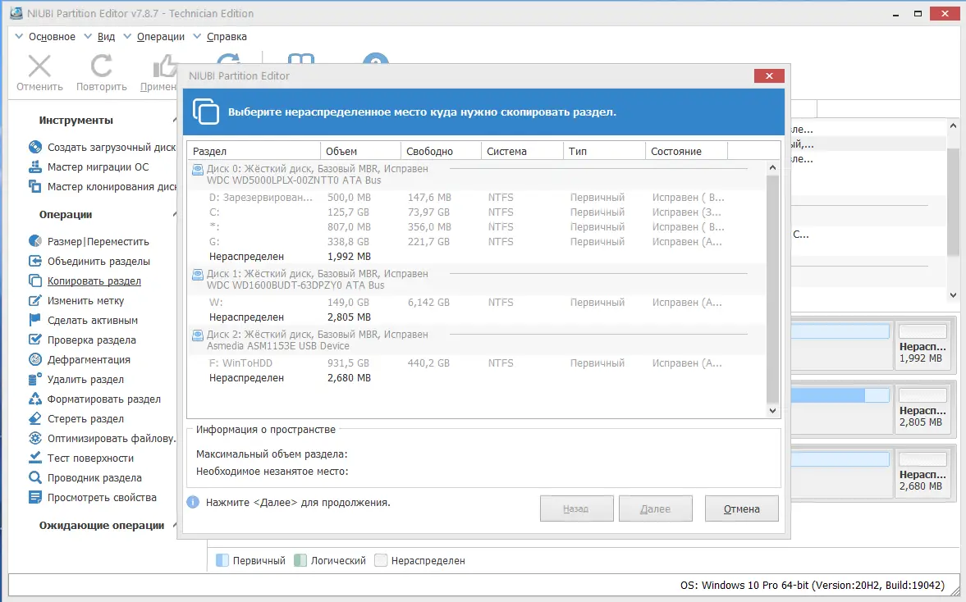Click the Disk 0 drive icon in dialog list
966x602 pixels.
(198, 170)
